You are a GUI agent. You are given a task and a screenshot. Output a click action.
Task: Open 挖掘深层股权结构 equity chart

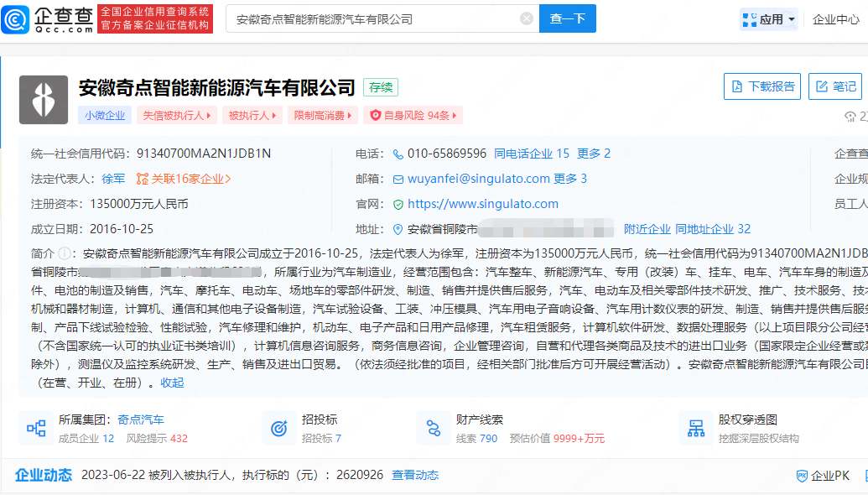[x=758, y=439]
